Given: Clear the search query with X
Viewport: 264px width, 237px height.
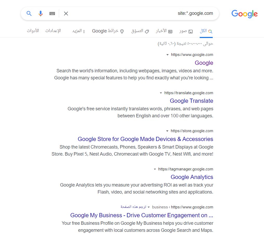Looking at the screenshot, I should point(66,14).
